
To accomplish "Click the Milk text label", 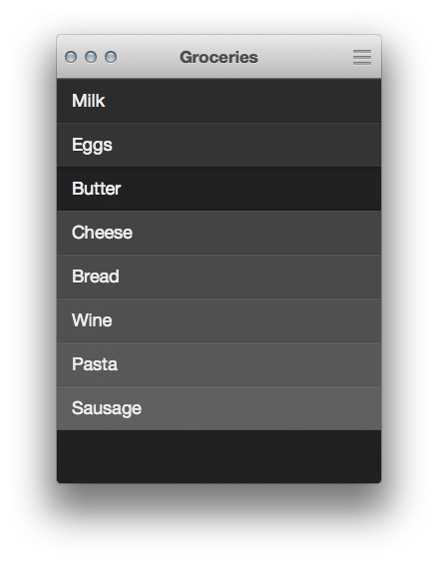I will coord(89,101).
